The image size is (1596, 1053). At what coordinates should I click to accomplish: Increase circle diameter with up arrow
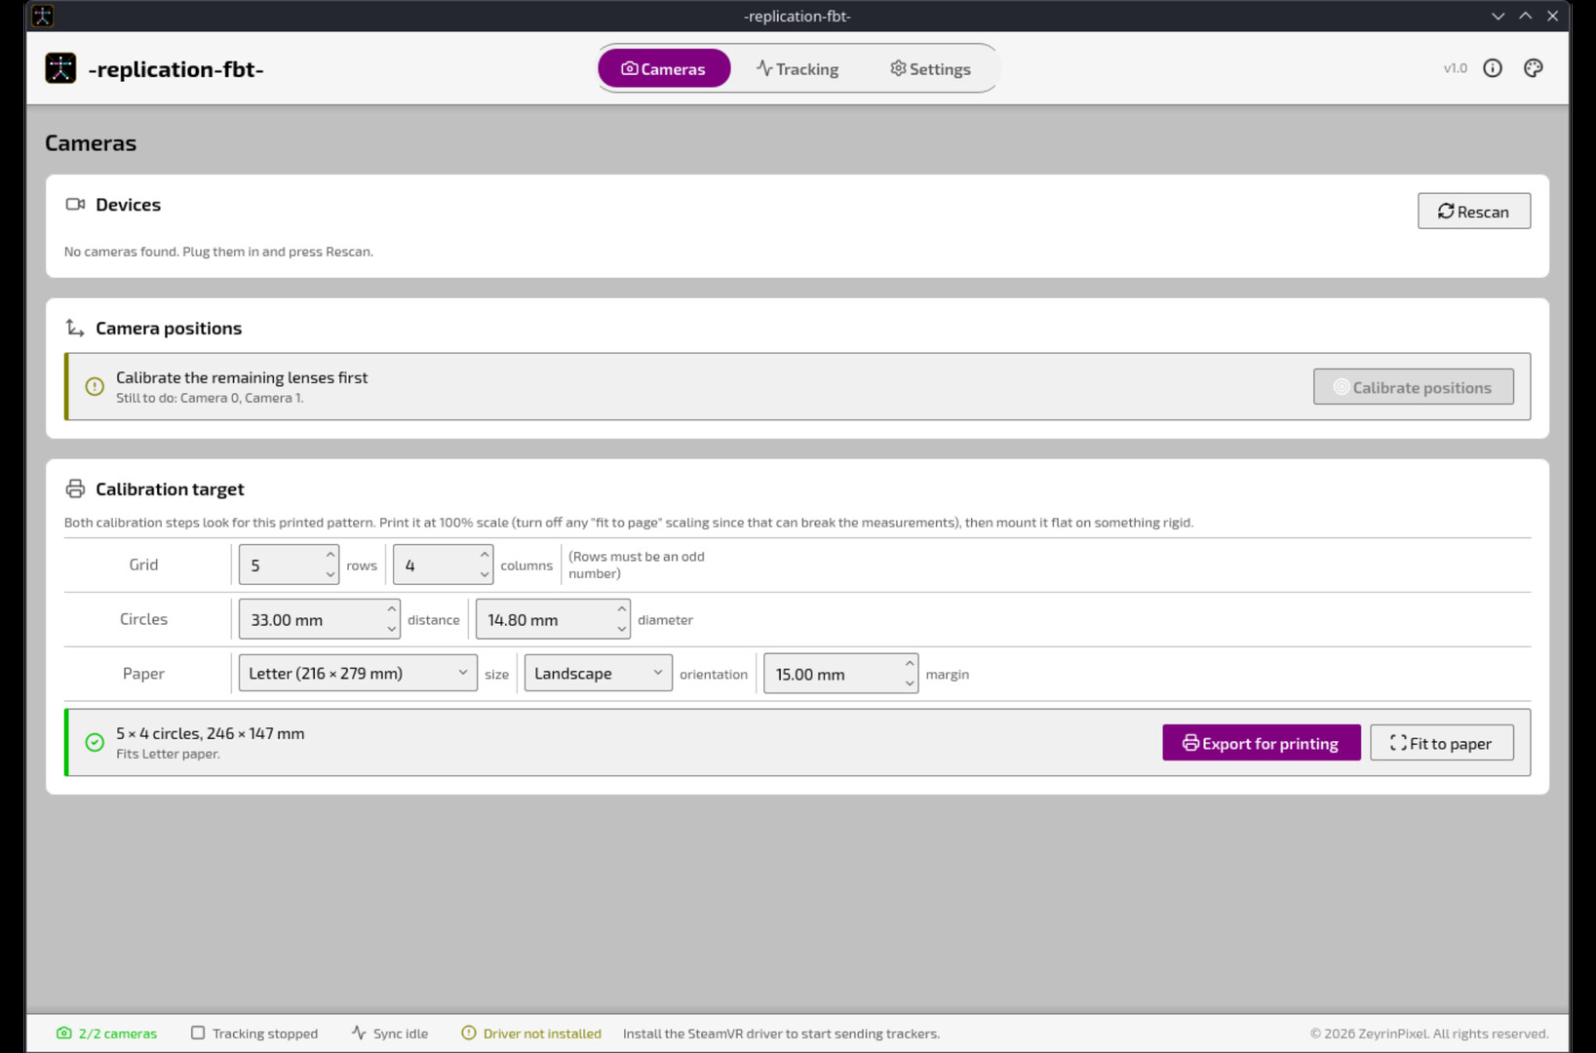click(x=622, y=609)
